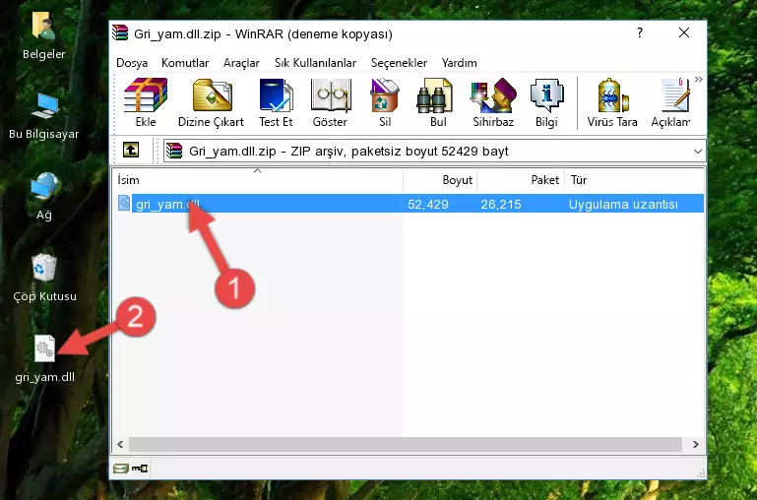
Task: Select the Bu Bilgisayar desktop icon
Action: [44, 116]
